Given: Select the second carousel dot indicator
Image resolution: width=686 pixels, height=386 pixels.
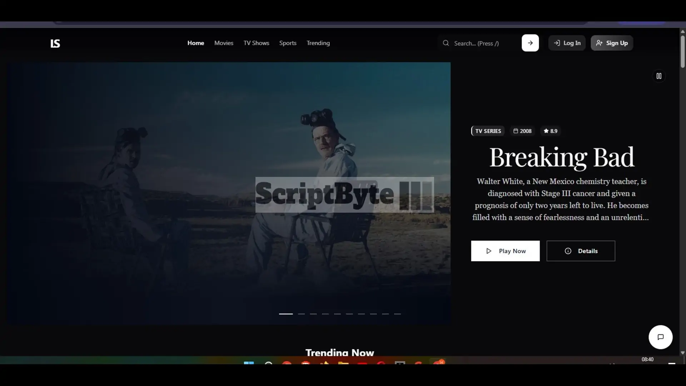Looking at the screenshot, I should point(301,314).
